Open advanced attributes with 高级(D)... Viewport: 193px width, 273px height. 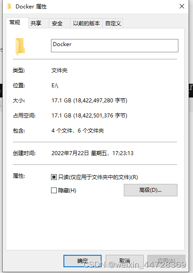[x=150, y=190]
